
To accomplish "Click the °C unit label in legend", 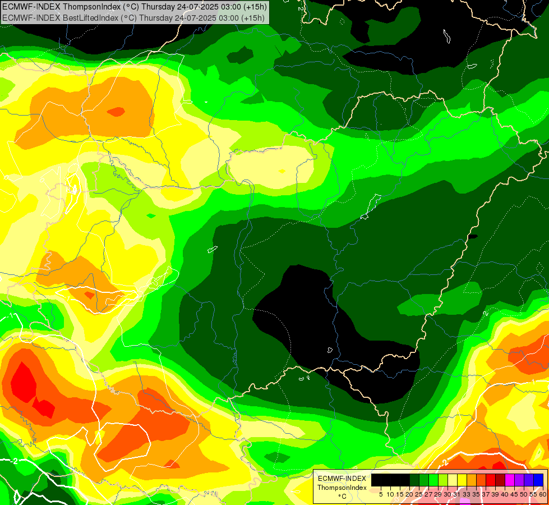I will tap(342, 497).
